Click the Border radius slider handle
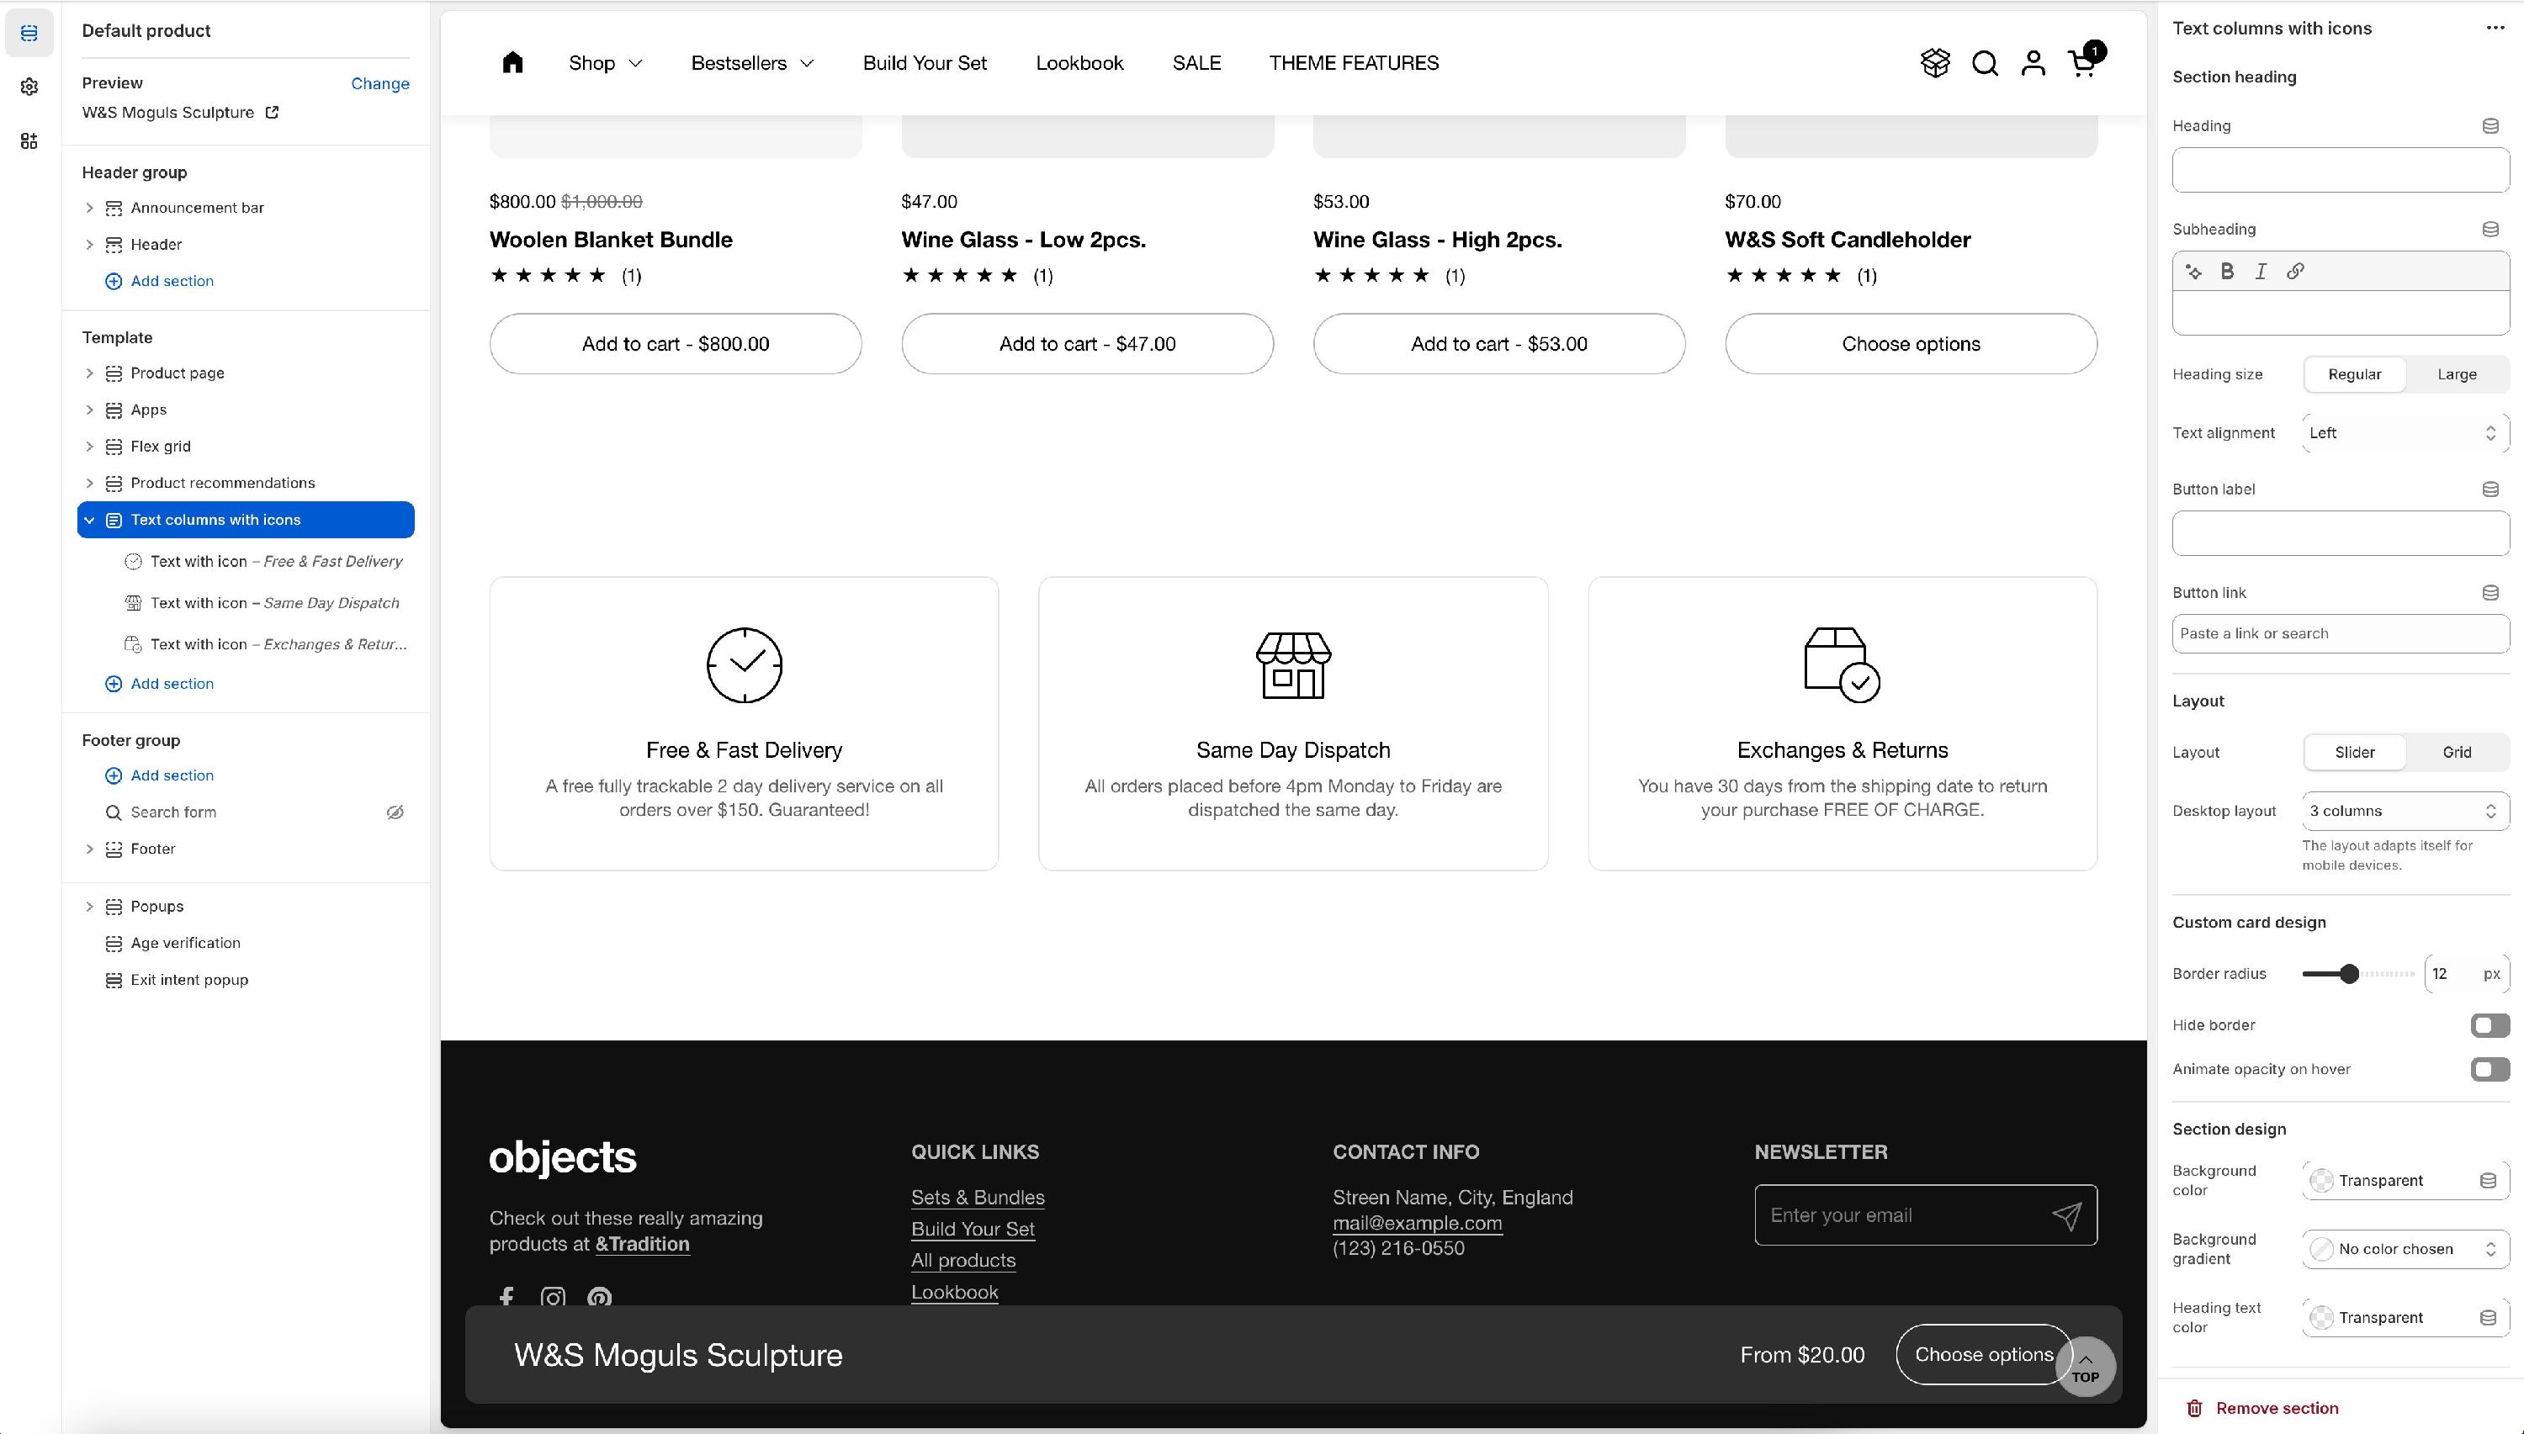Screen dimensions: 2524x1434 (x=2350, y=974)
